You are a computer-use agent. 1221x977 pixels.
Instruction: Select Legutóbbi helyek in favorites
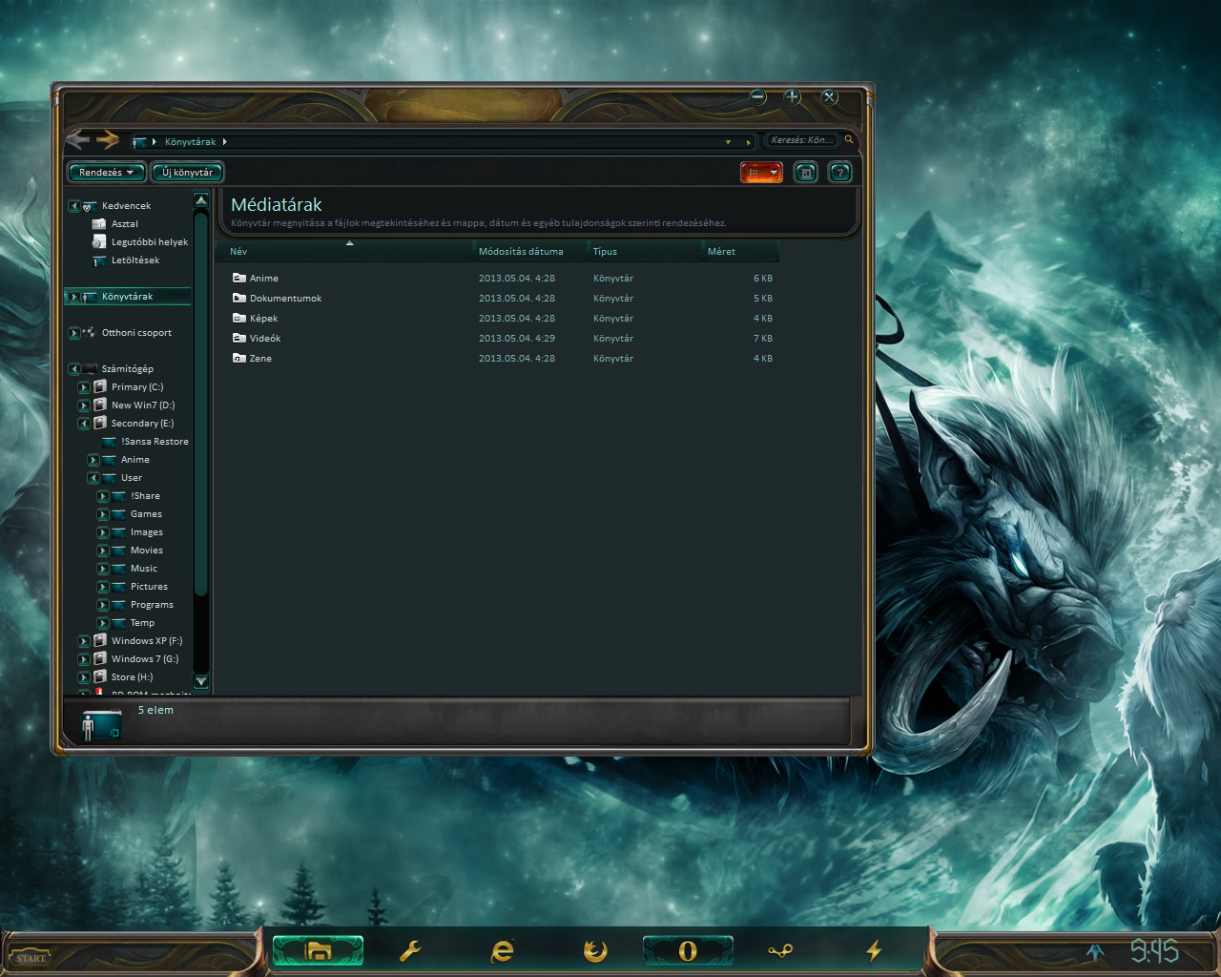(x=149, y=242)
